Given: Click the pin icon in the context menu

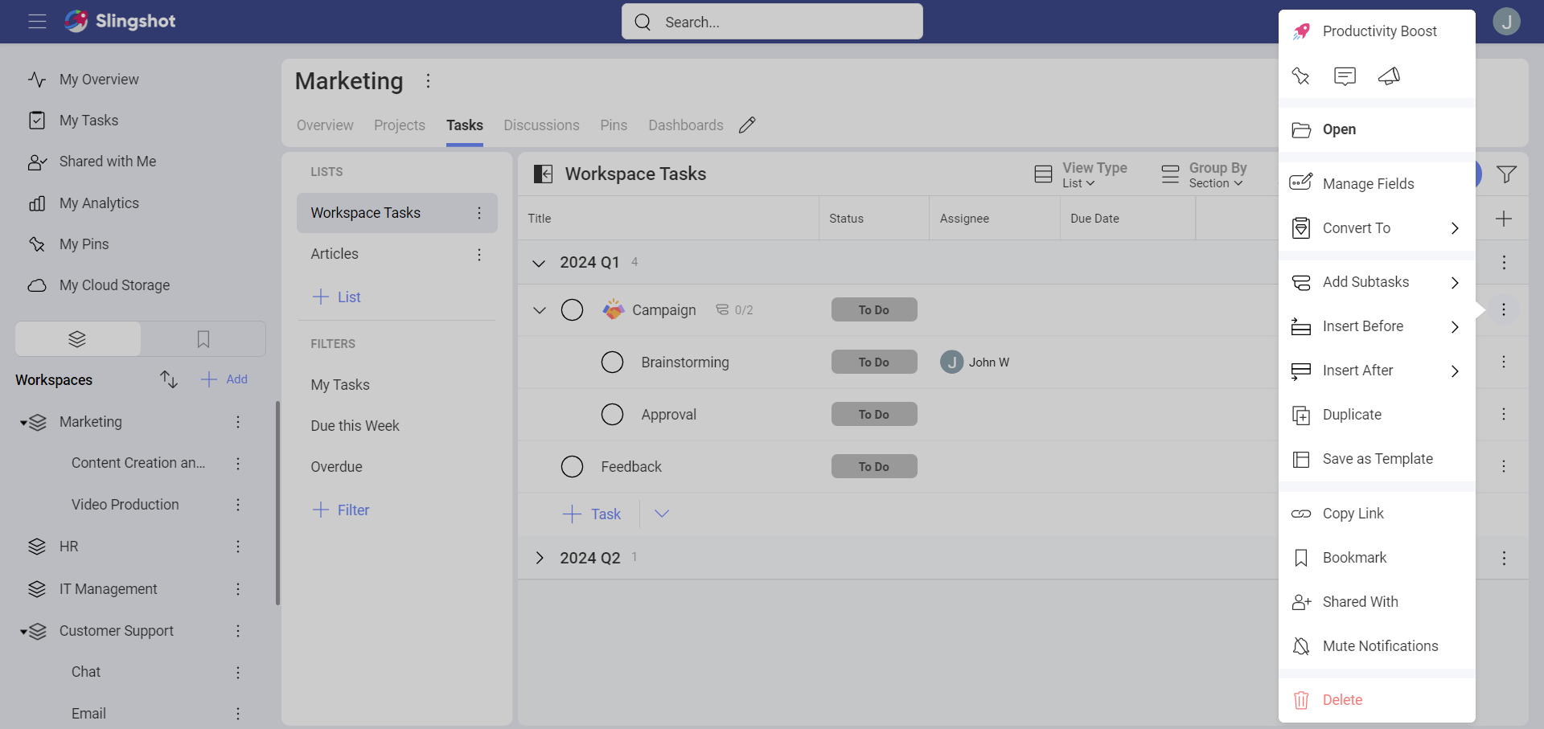Looking at the screenshot, I should (x=1300, y=76).
